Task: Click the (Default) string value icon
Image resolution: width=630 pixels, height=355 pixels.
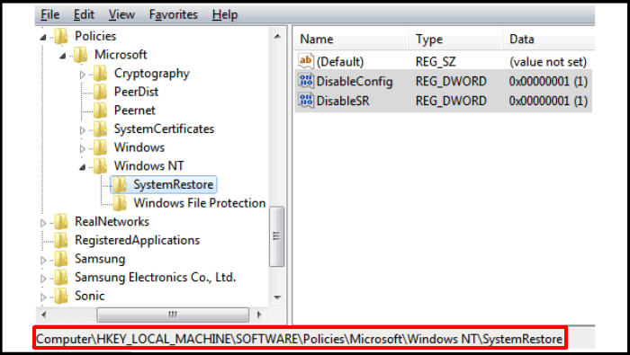Action: [306, 61]
